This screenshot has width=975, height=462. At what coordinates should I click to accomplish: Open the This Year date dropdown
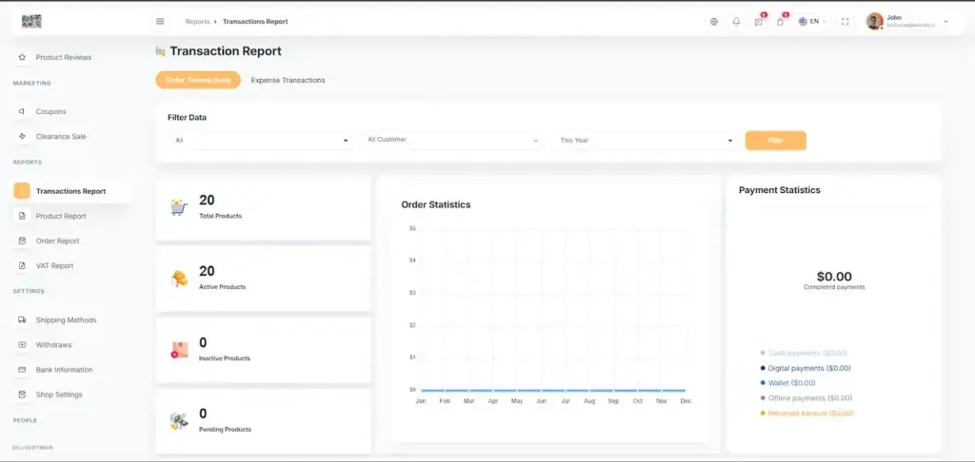645,141
